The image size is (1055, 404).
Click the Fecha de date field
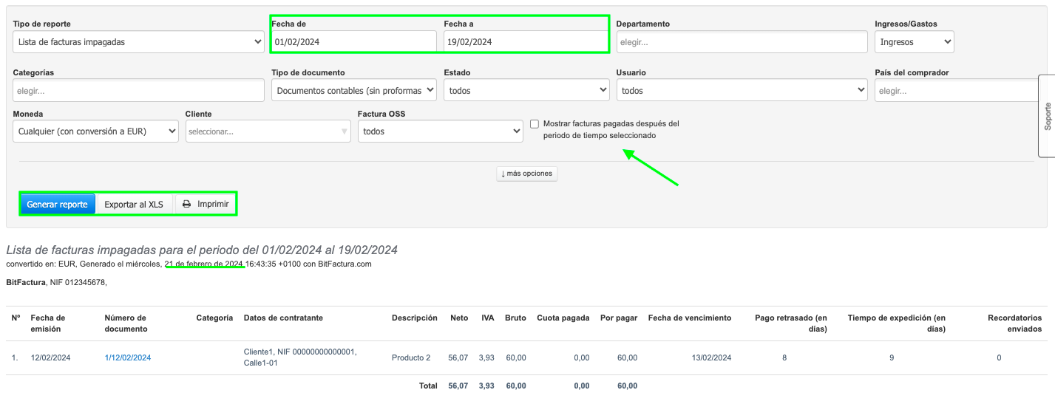tap(353, 42)
